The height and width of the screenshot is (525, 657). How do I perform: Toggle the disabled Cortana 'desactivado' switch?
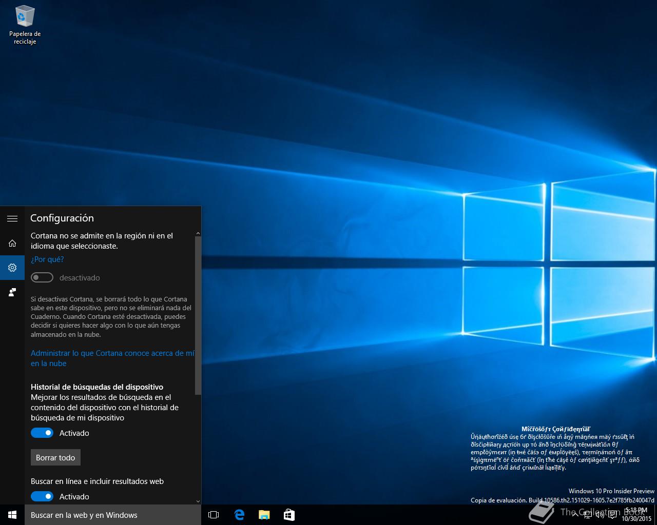pyautogui.click(x=42, y=277)
